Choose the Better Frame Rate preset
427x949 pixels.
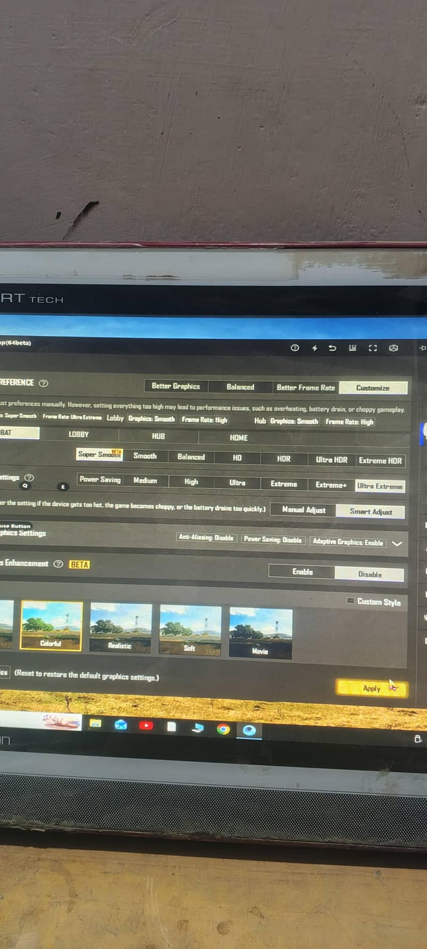pyautogui.click(x=306, y=388)
